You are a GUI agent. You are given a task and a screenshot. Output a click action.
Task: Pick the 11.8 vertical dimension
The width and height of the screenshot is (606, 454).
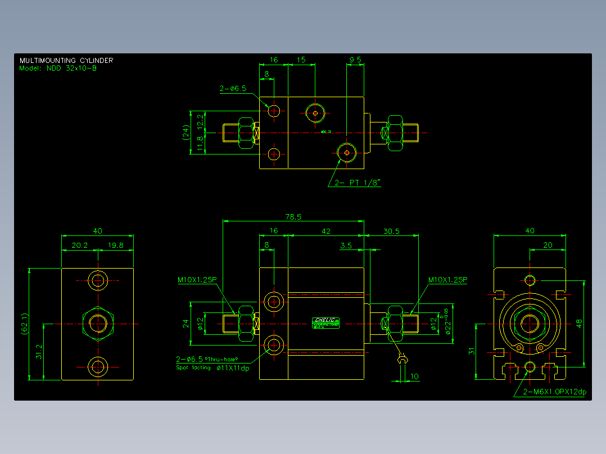point(200,143)
